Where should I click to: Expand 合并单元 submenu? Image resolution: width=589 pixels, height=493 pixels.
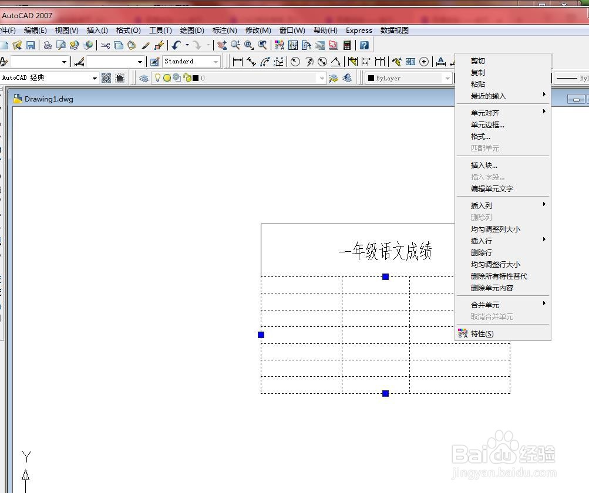[x=503, y=305]
